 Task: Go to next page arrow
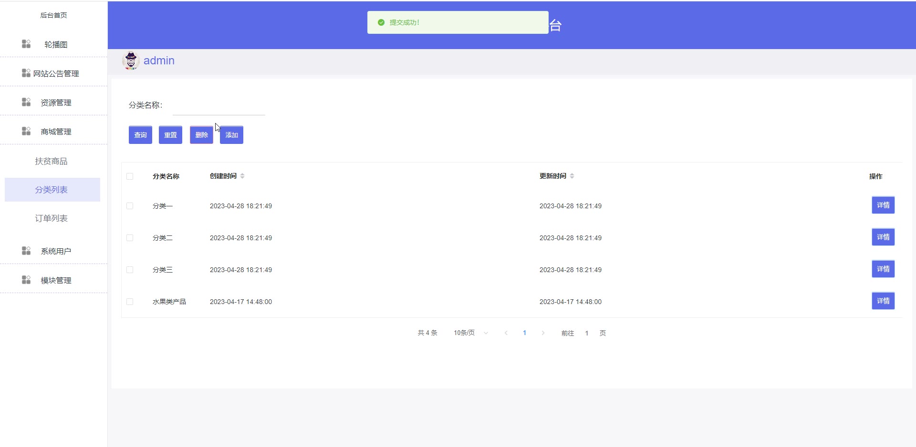[543, 333]
